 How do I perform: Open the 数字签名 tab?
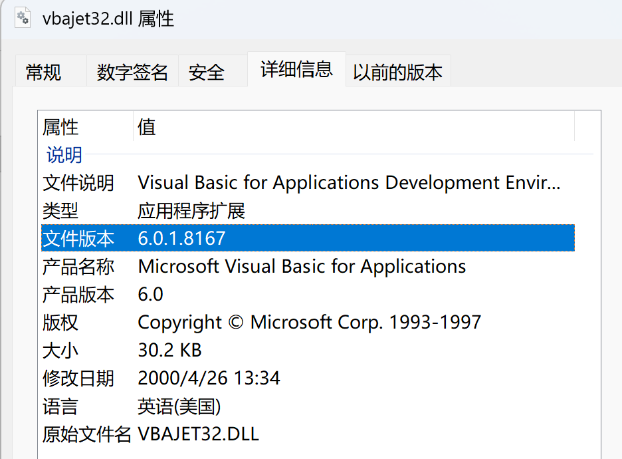(132, 72)
